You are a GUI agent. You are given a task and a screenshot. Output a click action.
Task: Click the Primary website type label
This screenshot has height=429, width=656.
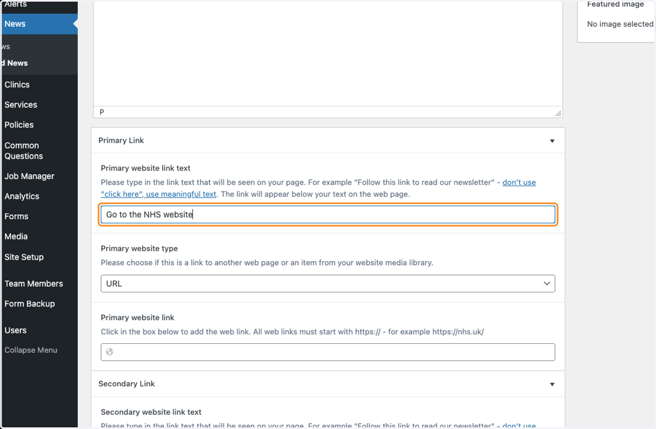[139, 248]
